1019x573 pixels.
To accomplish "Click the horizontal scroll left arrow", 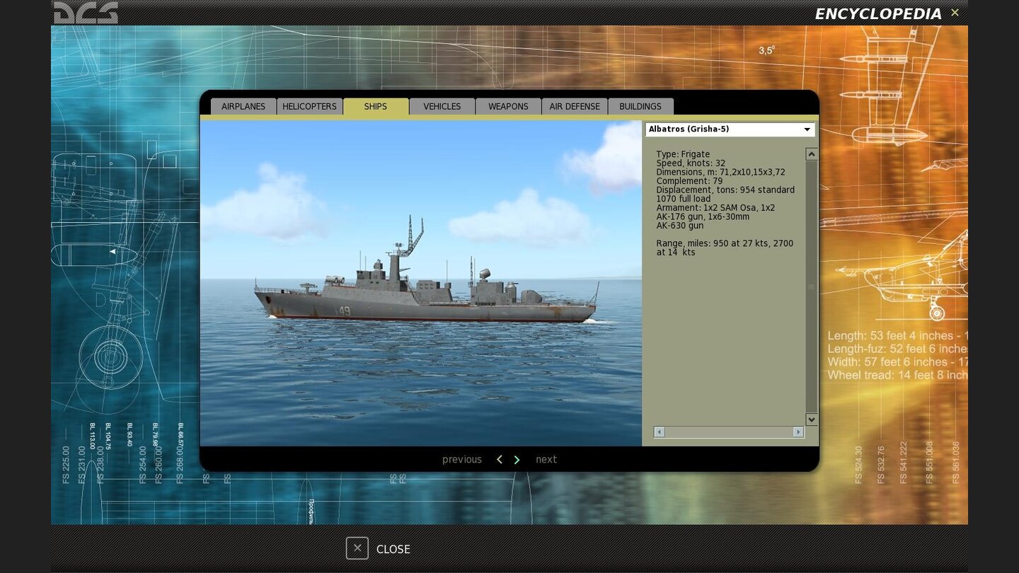I will [x=659, y=432].
